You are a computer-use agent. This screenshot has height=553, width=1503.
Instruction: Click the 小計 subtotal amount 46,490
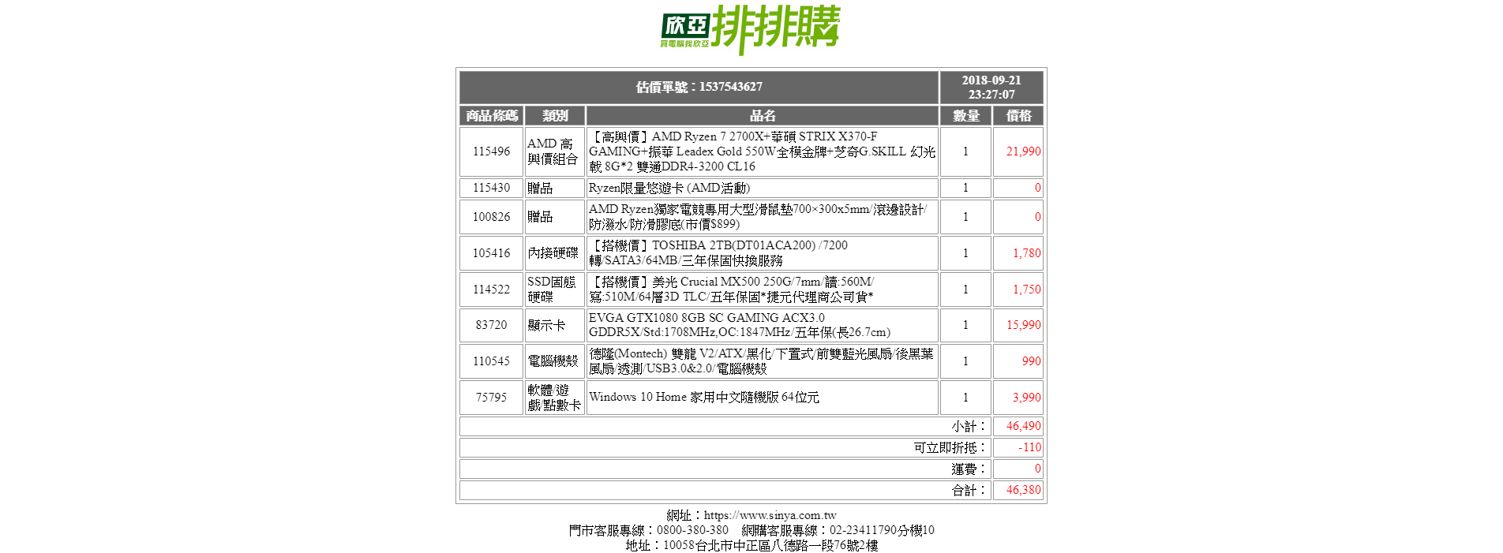pos(1022,426)
